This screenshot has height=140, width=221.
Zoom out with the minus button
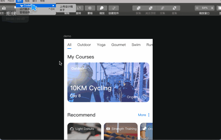(x=197, y=8)
